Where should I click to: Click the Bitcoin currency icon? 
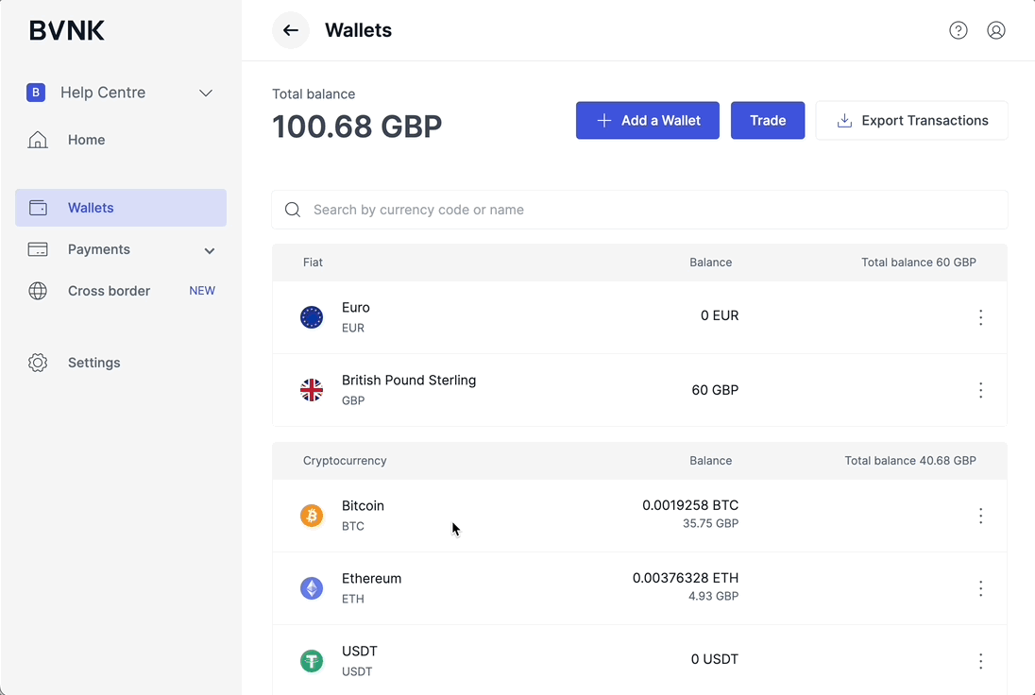point(312,516)
